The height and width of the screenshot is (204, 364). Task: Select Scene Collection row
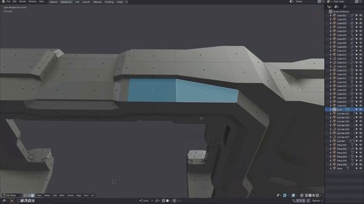(x=345, y=11)
